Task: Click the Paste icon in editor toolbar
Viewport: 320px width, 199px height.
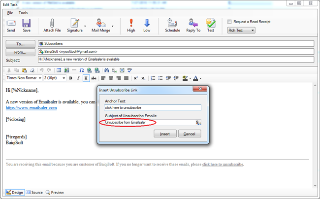Action: (x=25, y=70)
